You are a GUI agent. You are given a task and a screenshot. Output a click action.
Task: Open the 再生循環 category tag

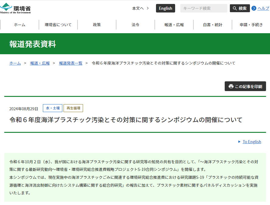tap(73, 108)
